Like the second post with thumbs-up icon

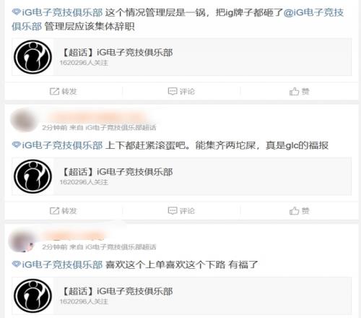coord(294,211)
